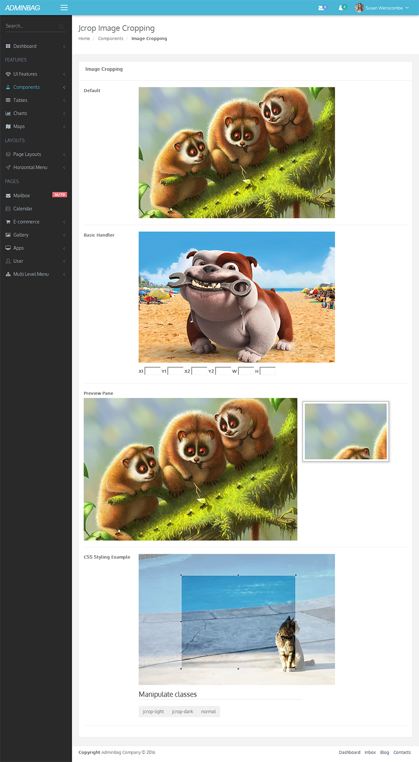Click the search magnifier icon
Viewport: 419px width, 762px height.
(61, 27)
